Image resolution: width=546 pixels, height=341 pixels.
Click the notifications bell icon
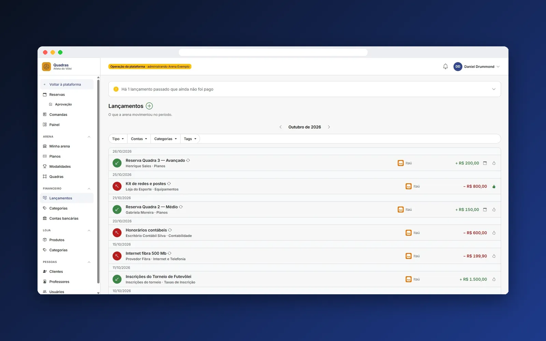(445, 66)
